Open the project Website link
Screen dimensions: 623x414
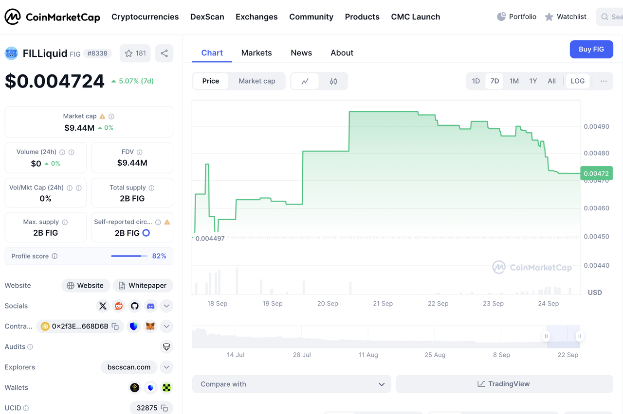pyautogui.click(x=86, y=286)
